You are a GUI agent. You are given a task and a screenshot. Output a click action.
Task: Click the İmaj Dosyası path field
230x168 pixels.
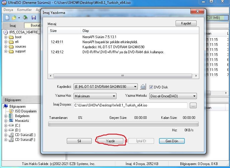pos(130,105)
